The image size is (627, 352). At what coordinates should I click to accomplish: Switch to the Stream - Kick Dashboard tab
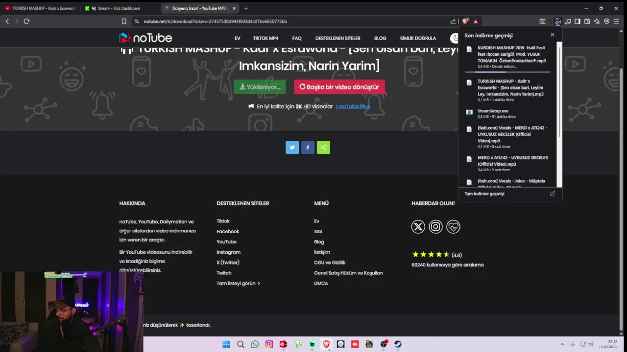[x=119, y=8]
